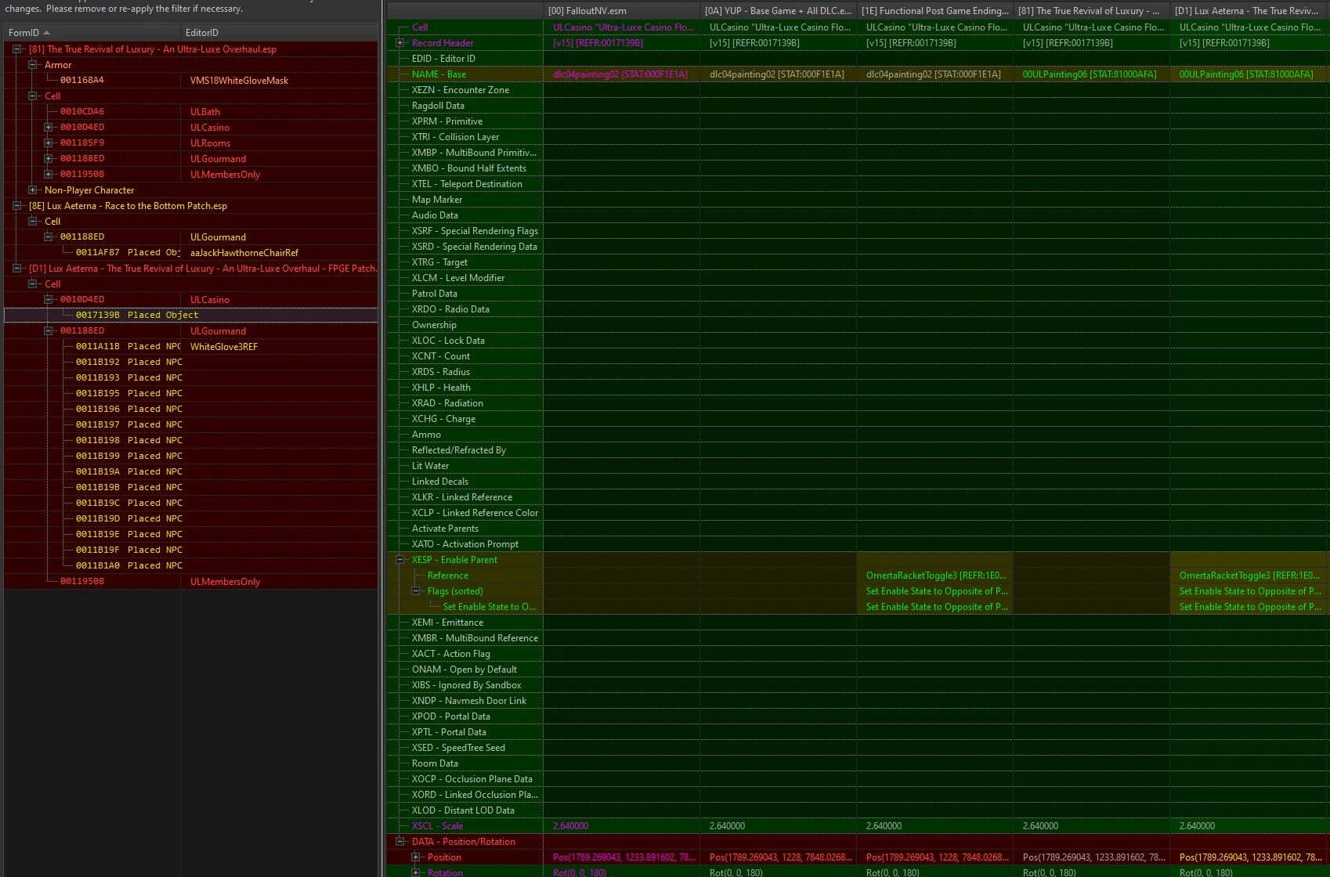Viewport: 1330px width, 877px height.
Task: Select the 0010CDA6 ULBath cell record
Action: click(x=191, y=112)
